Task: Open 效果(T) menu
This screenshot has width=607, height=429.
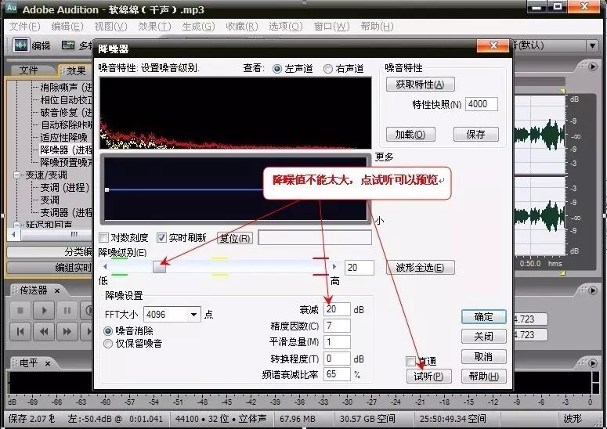Action: [154, 27]
